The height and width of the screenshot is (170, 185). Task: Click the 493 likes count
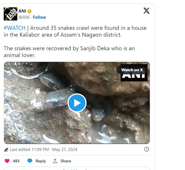coord(16,161)
